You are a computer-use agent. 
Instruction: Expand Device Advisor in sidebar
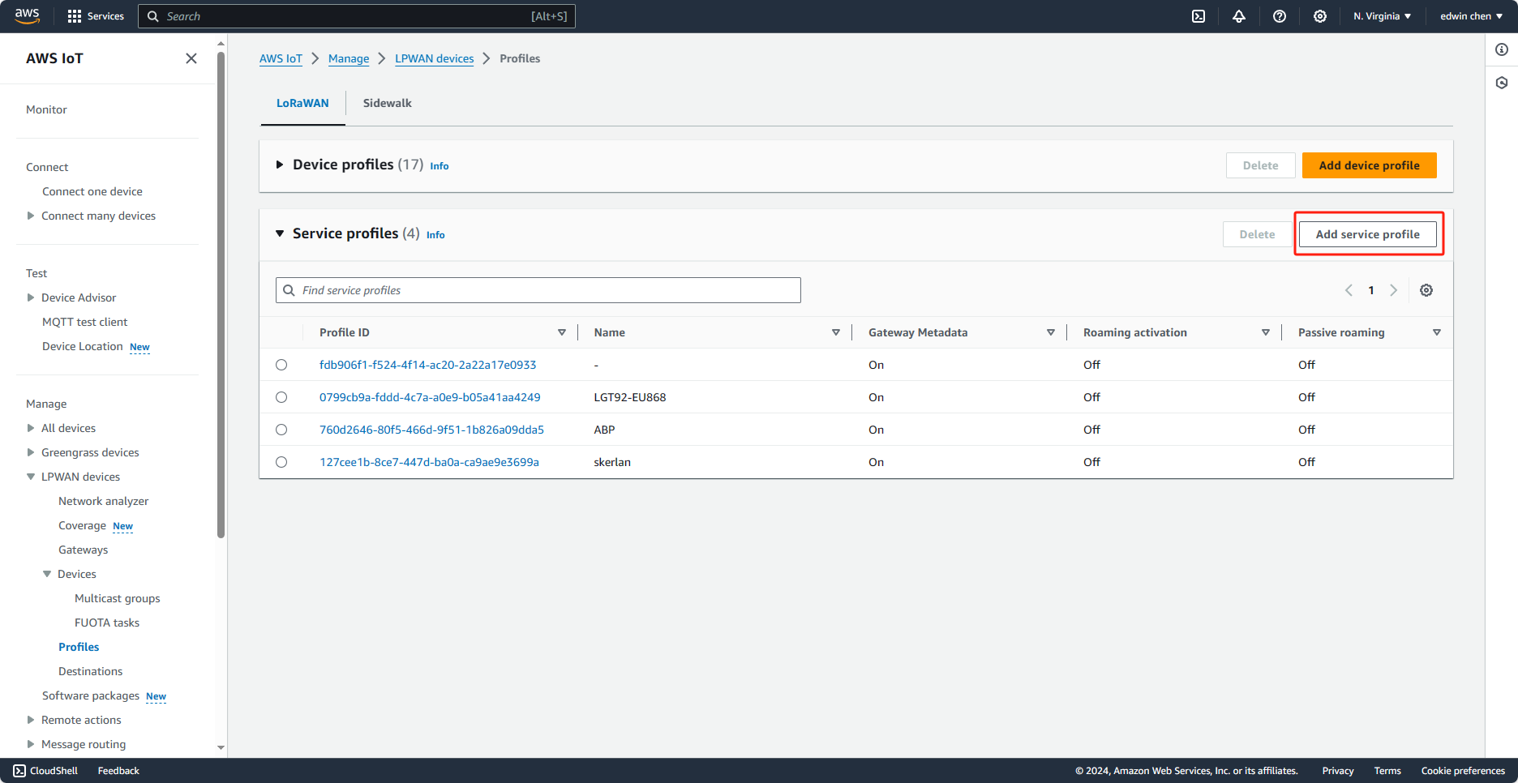[x=31, y=297]
